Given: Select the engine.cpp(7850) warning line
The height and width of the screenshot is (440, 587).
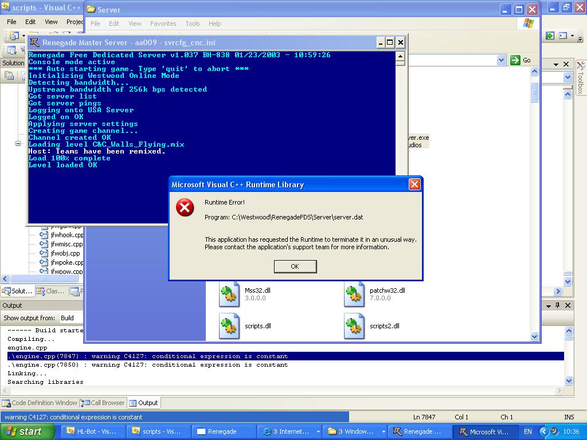Looking at the screenshot, I should tap(148, 365).
